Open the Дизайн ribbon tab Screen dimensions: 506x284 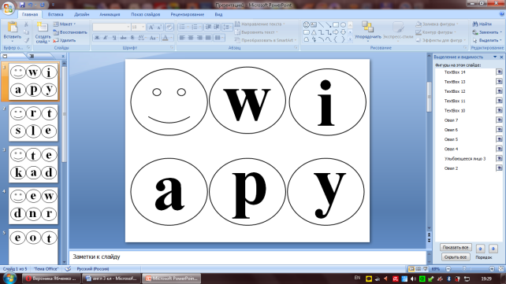coord(82,14)
